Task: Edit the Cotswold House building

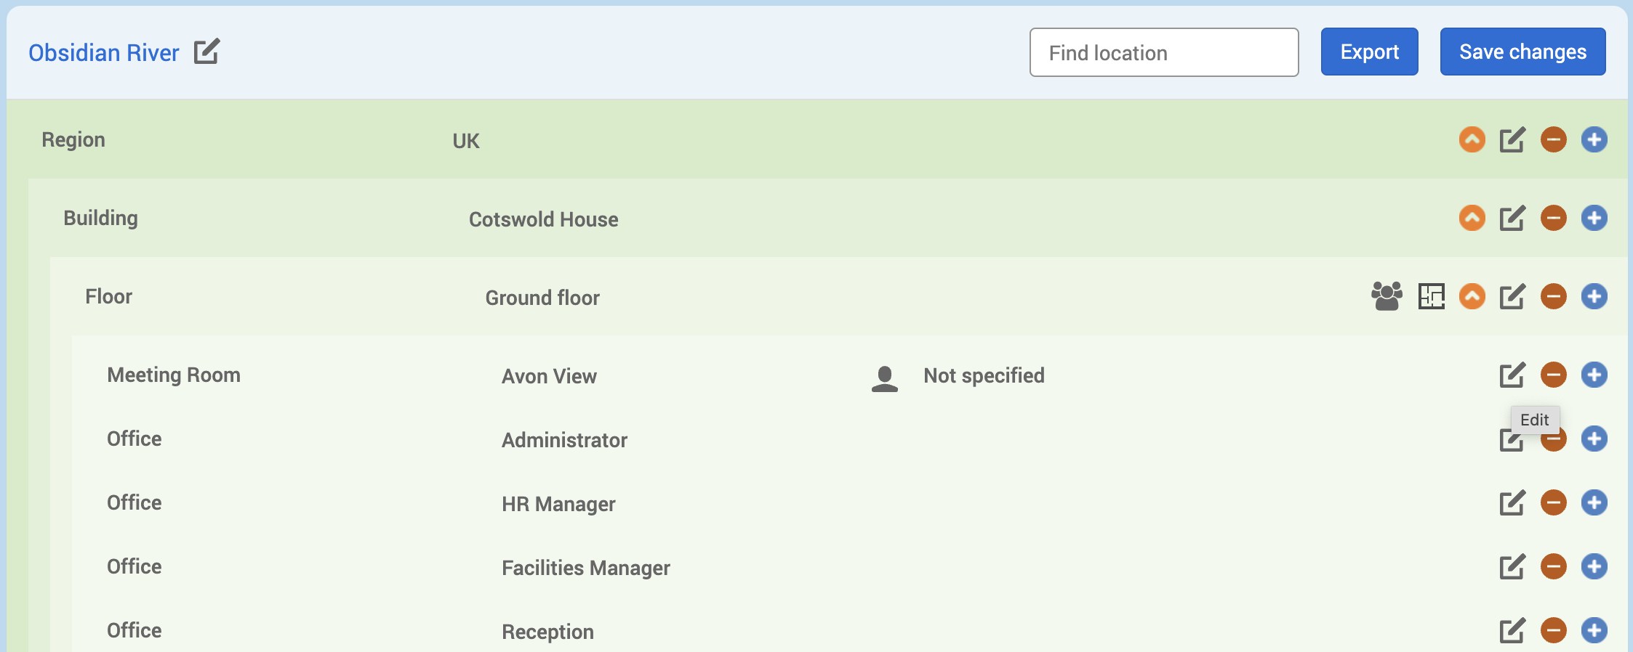Action: pos(1512,219)
